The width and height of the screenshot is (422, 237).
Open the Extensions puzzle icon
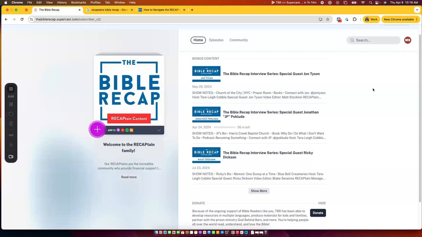(x=355, y=19)
